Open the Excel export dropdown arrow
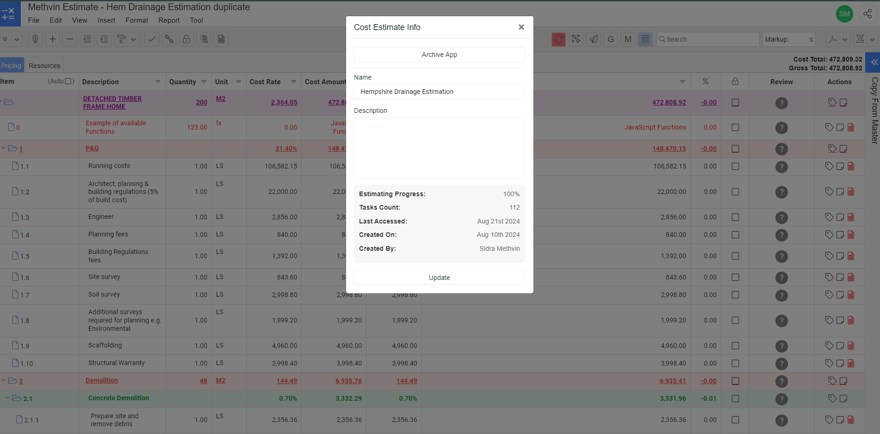Screen dimensions: 880x434 point(873,40)
